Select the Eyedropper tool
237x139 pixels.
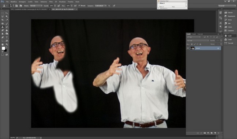[7, 20]
